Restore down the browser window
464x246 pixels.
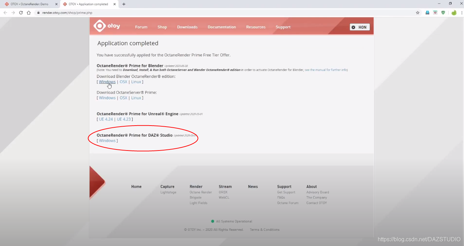tap(450, 3)
